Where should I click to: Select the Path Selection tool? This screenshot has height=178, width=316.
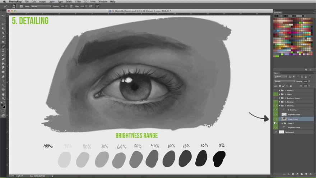coord(3,85)
